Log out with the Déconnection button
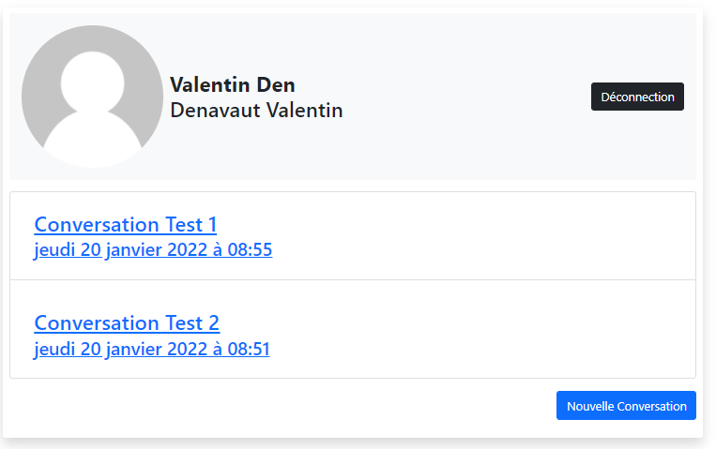Viewport: 716px width, 449px height. tap(637, 97)
